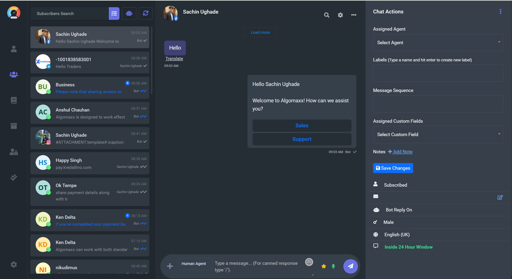This screenshot has height=279, width=512.
Task: Click the Algomaxx logo icon
Action: point(14,13)
